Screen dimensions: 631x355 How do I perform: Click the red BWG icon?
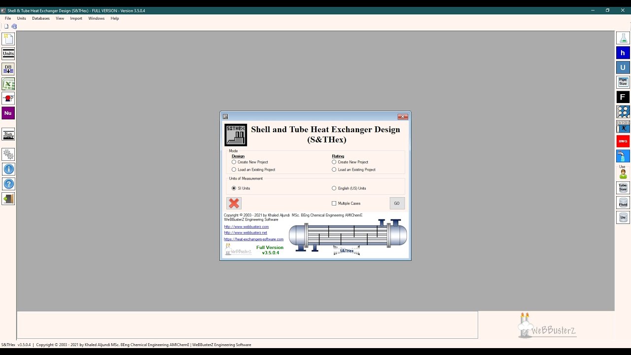(x=623, y=142)
